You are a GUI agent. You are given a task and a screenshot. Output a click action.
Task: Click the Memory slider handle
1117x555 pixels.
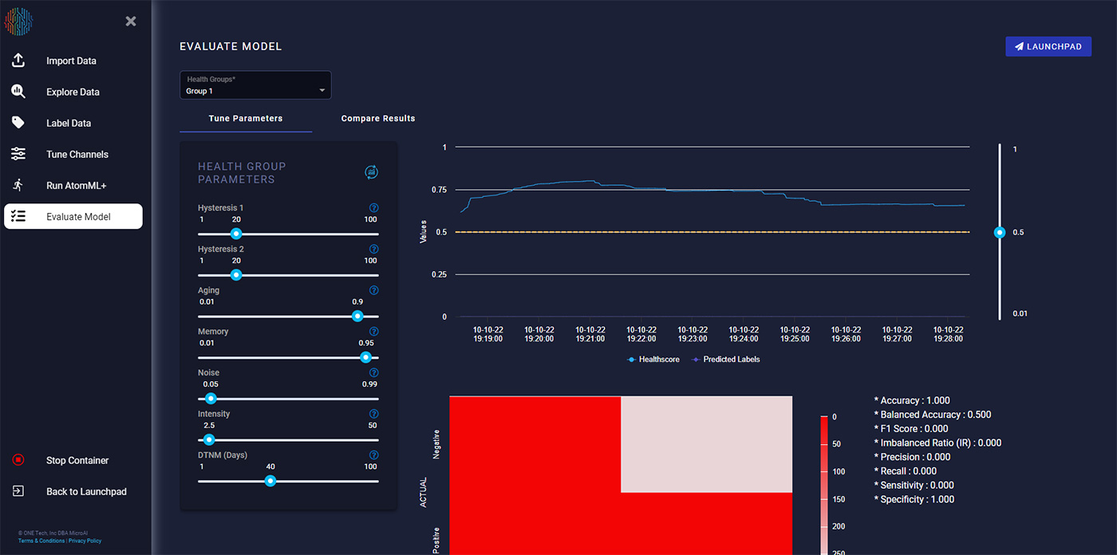click(365, 357)
